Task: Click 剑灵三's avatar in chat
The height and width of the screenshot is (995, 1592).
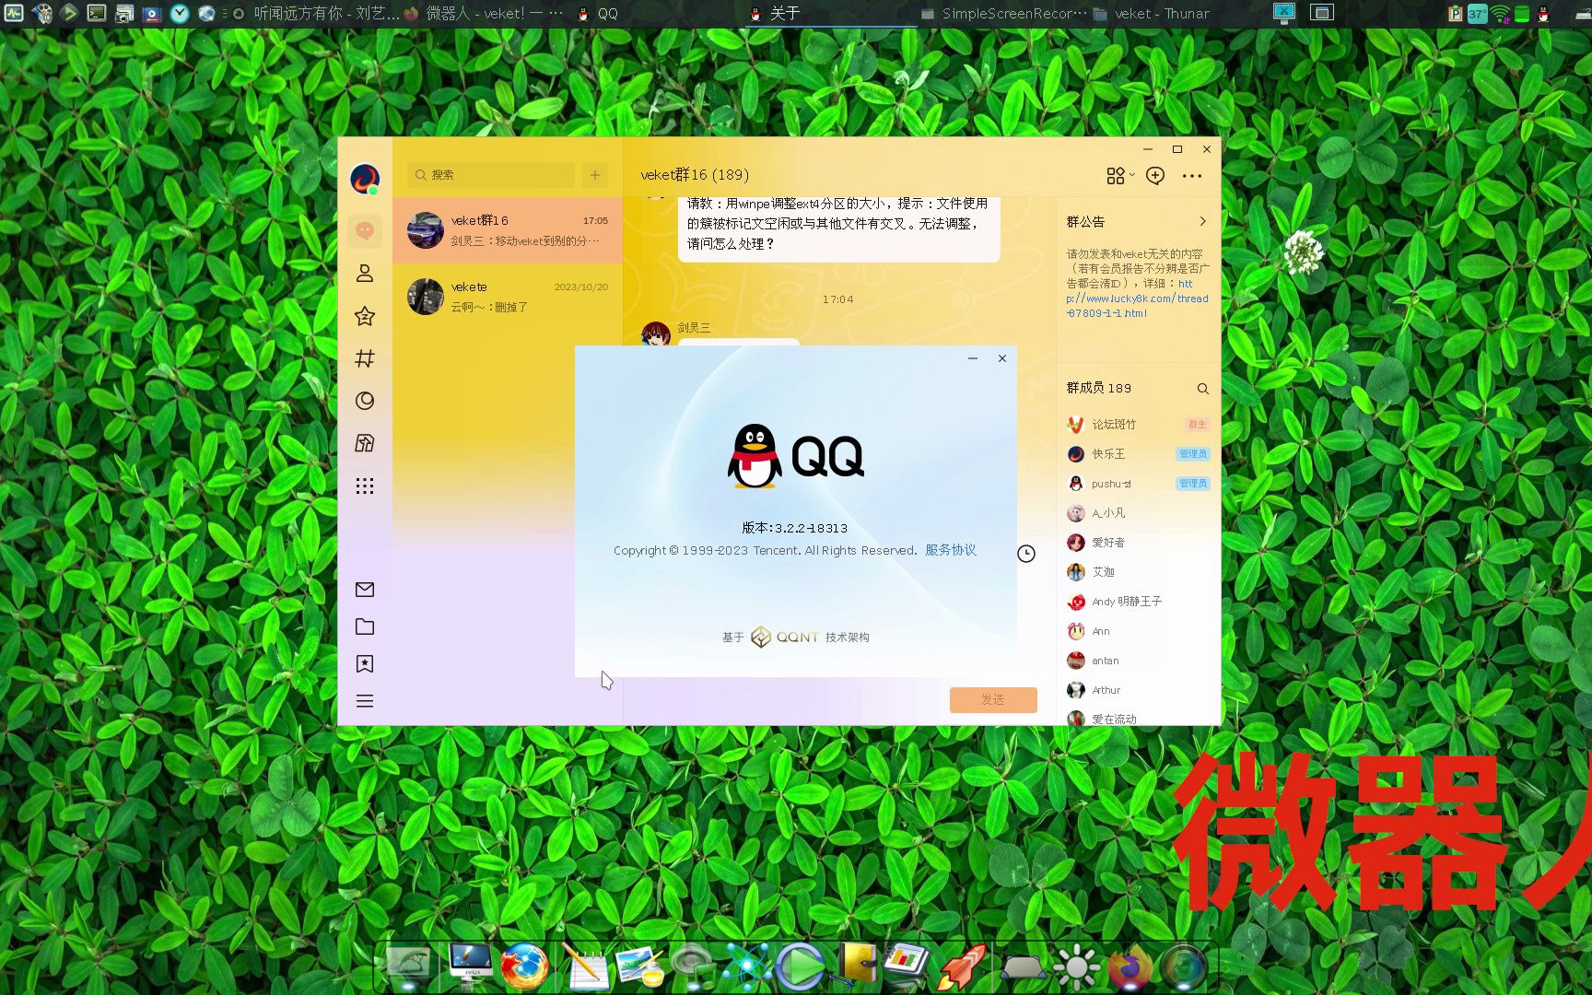Action: coord(656,334)
